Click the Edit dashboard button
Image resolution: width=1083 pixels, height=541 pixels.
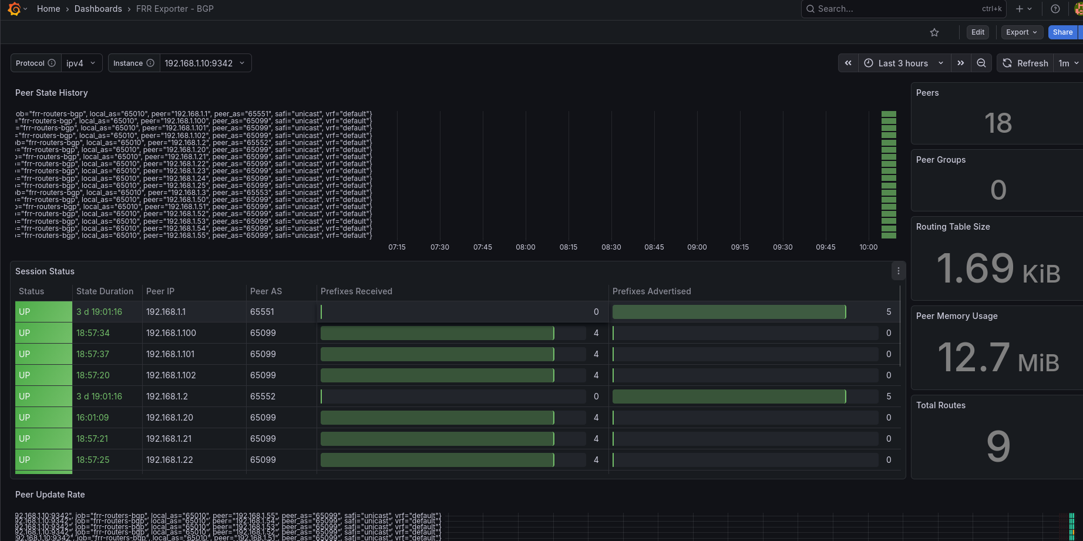click(978, 32)
